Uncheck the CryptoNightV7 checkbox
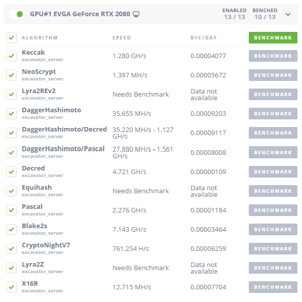The height and width of the screenshot is (302, 302). (11, 248)
